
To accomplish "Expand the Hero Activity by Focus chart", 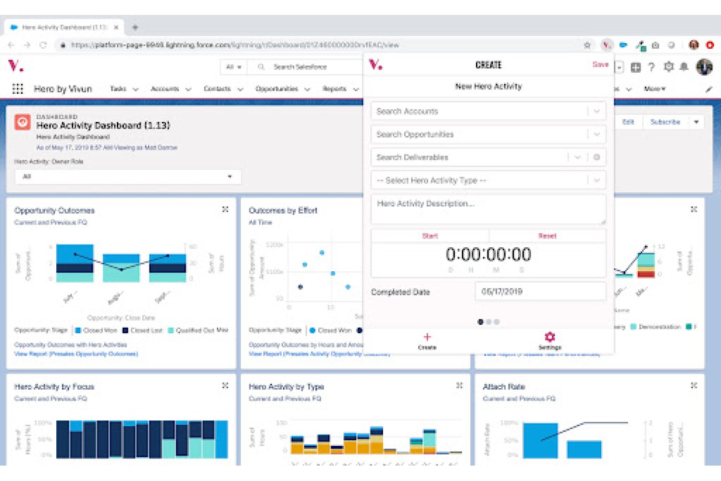I will coord(225,385).
